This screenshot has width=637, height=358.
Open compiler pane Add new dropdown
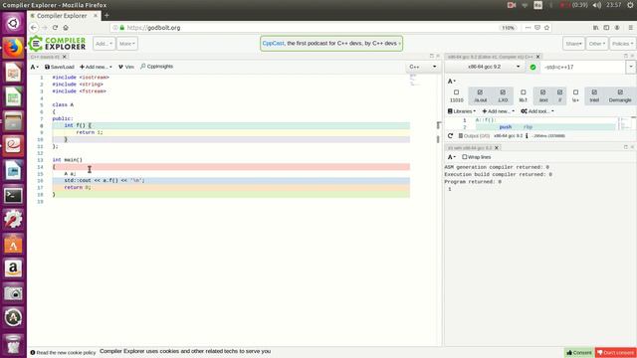click(x=498, y=111)
